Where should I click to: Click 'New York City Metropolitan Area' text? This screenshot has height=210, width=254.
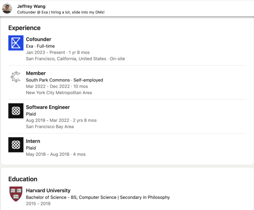[x=59, y=93]
